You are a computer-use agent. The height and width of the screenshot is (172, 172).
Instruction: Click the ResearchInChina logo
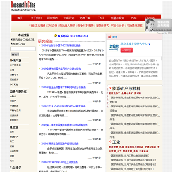[x=23, y=6]
